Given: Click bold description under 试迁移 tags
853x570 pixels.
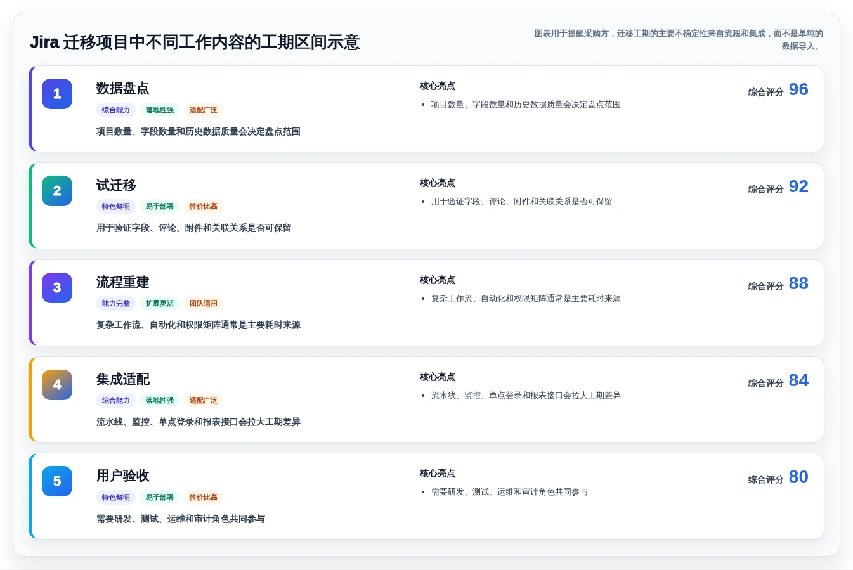Looking at the screenshot, I should pos(194,228).
